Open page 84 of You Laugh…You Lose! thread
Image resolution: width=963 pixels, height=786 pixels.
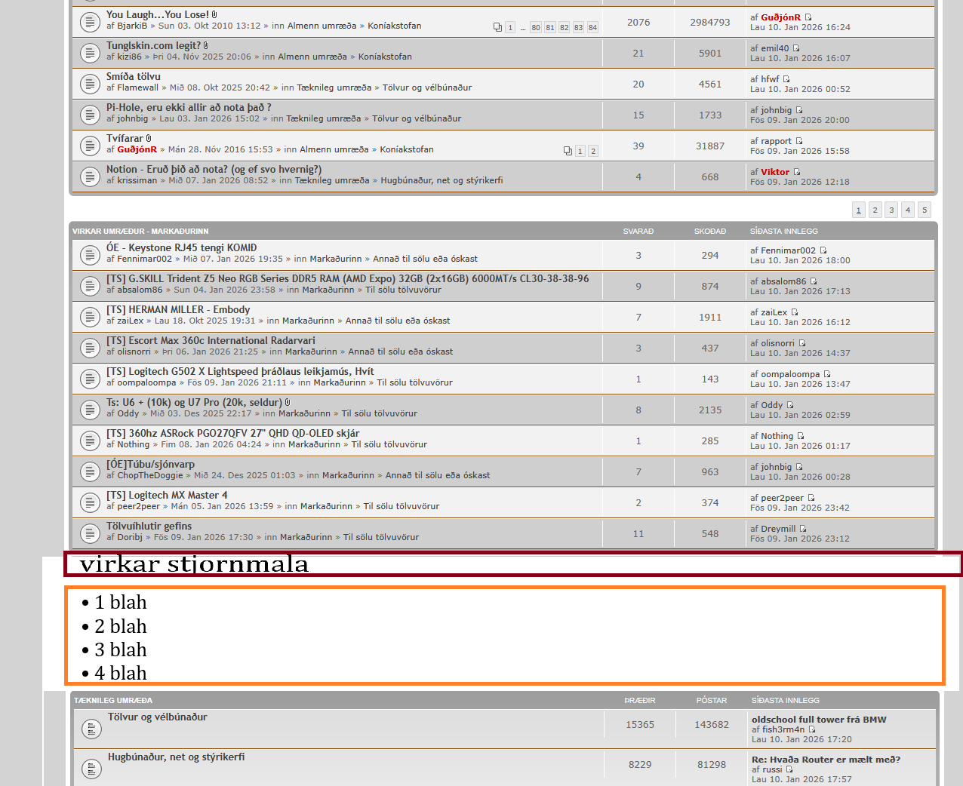592,27
